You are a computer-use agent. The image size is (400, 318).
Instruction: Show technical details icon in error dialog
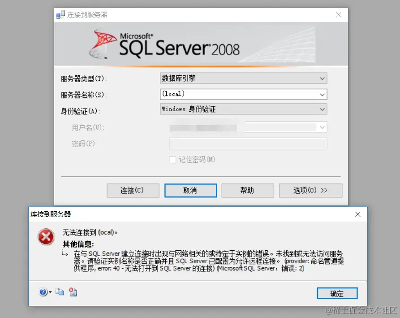pyautogui.click(x=73, y=292)
